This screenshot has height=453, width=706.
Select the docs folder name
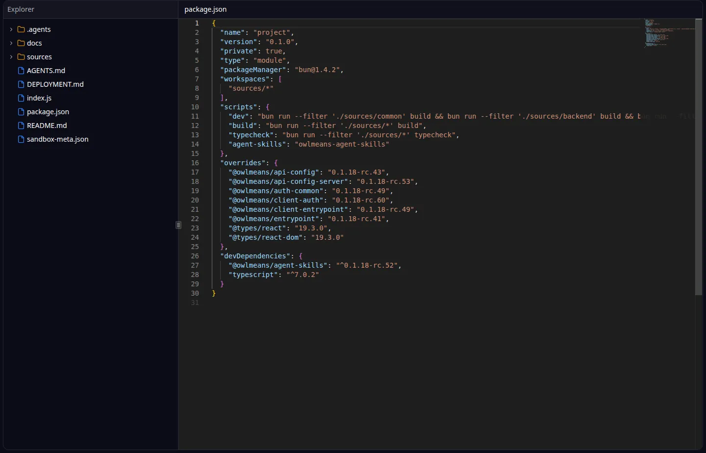[34, 43]
